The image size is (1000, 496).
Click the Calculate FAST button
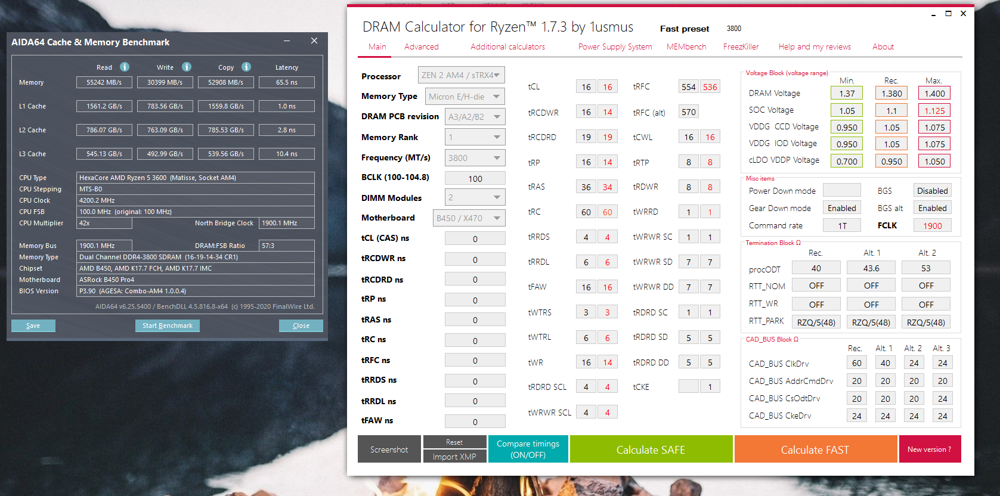[815, 449]
